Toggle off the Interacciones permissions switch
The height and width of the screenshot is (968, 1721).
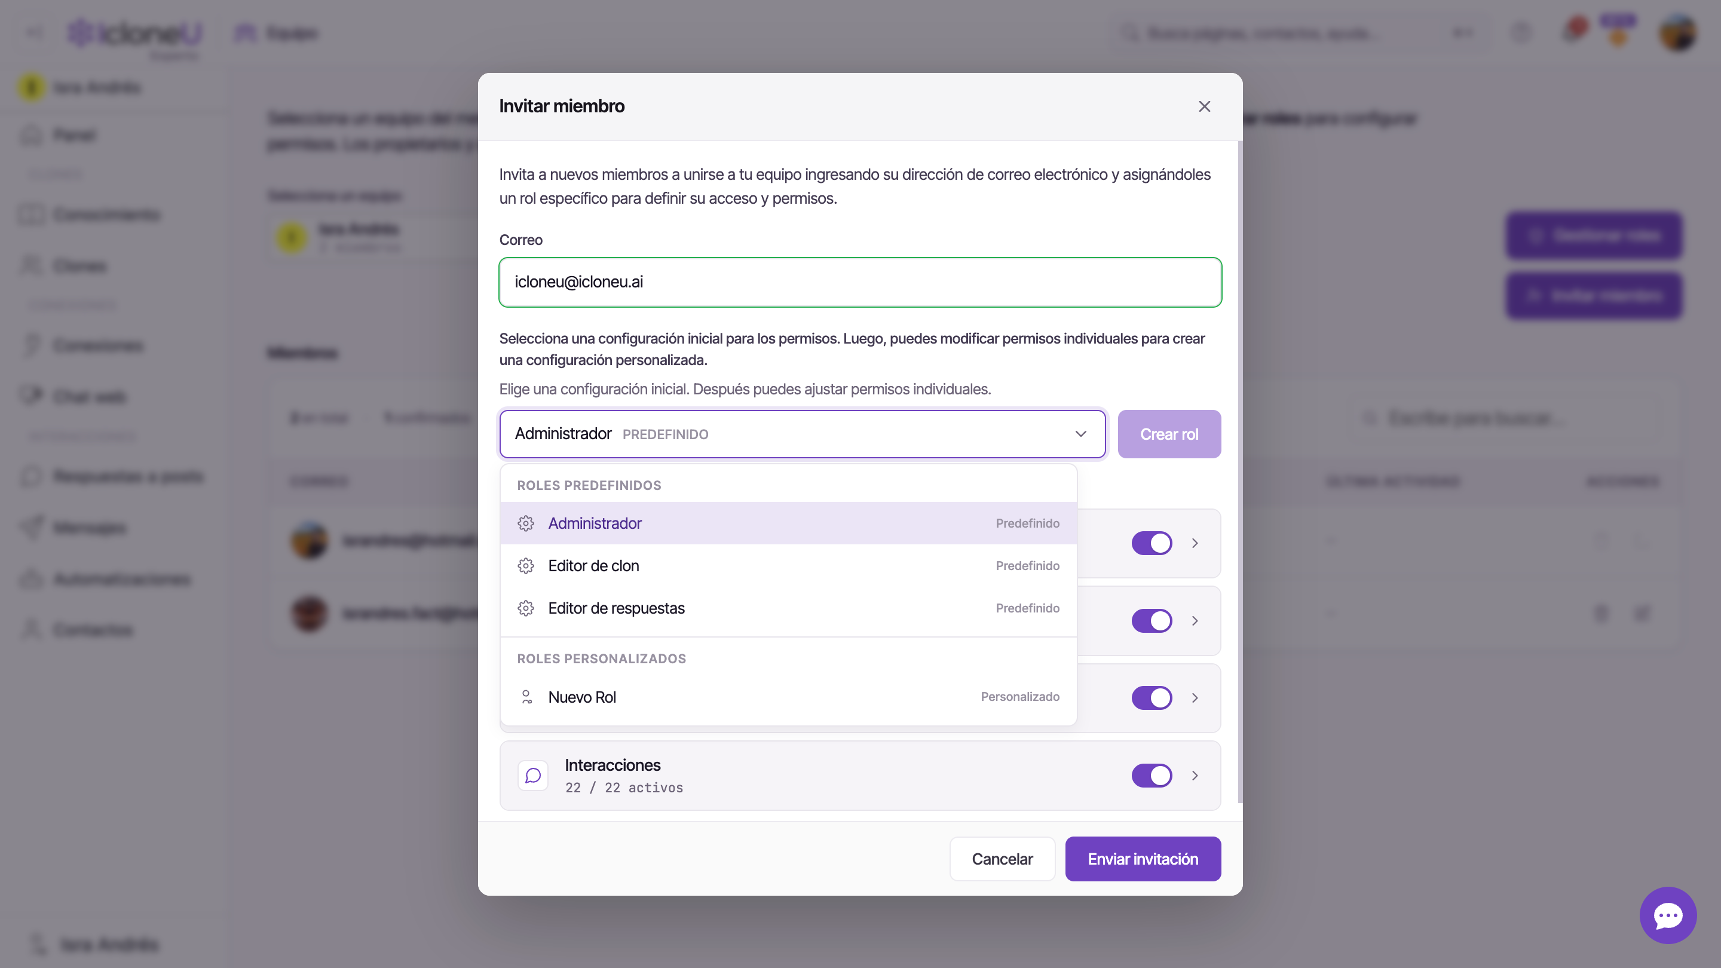pos(1152,776)
